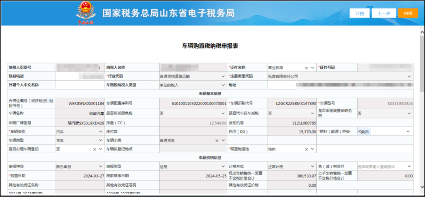This screenshot has height=197, width=425.
Task: Click the 地址 input field
Action: tap(340, 85)
